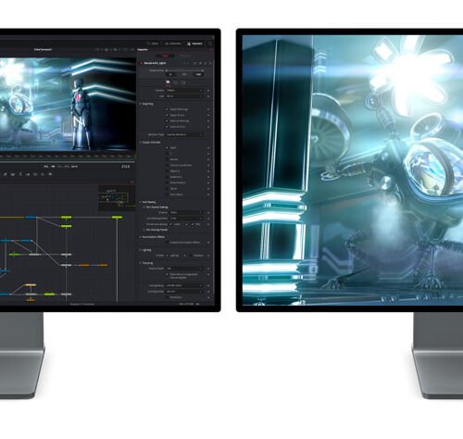Toggle the Inspector button in top bar

(194, 44)
